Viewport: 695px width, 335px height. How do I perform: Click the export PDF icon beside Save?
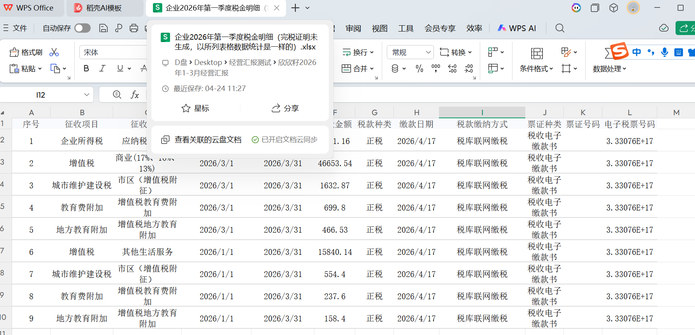coord(119,28)
